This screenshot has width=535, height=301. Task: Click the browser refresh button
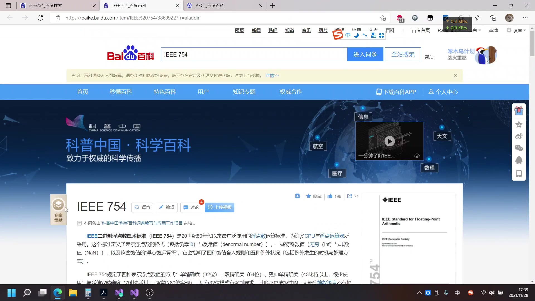(40, 18)
